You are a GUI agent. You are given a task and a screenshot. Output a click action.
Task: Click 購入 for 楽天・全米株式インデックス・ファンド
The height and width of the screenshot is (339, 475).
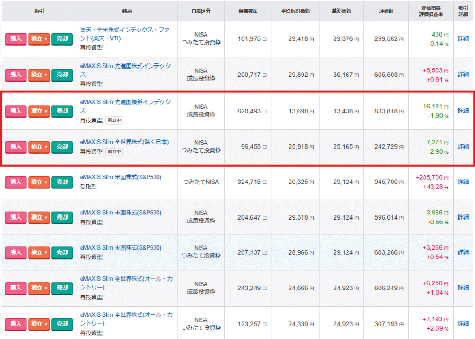16,39
